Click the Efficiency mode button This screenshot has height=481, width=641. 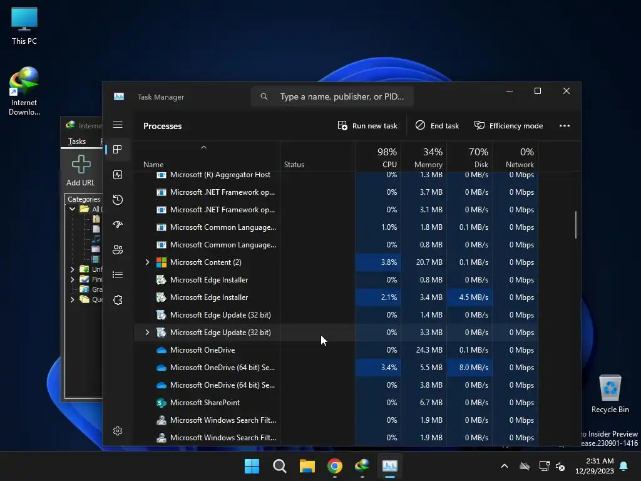pos(508,125)
